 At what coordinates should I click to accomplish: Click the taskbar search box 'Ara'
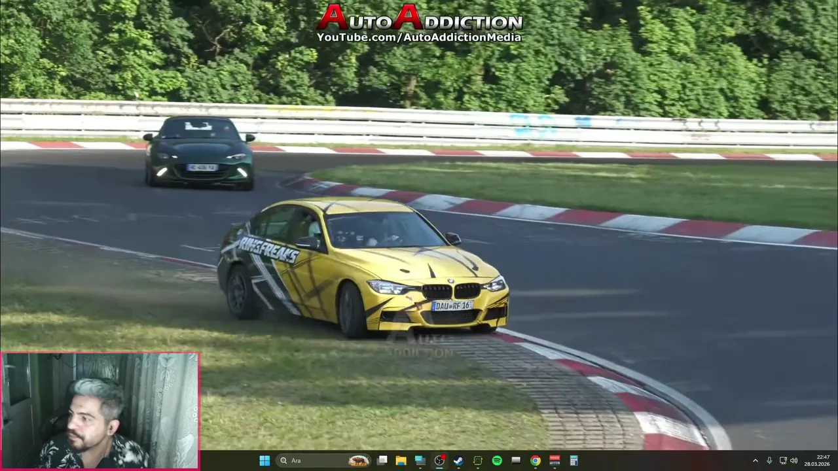tap(322, 461)
